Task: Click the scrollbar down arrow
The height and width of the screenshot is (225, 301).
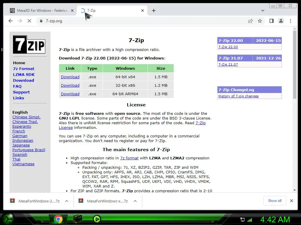Action: (x=295, y=190)
